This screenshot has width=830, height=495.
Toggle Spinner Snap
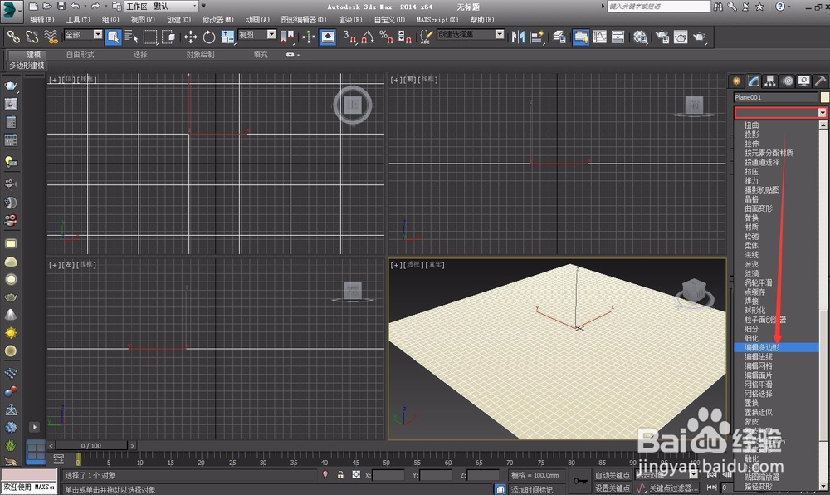404,37
